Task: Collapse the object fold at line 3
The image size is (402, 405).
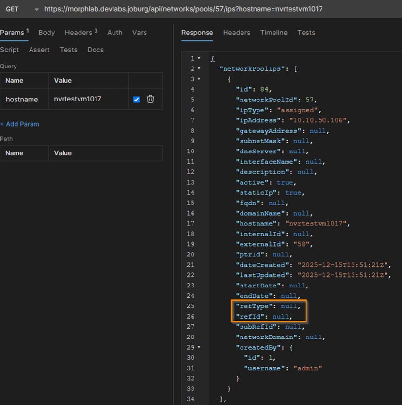Action: pyautogui.click(x=199, y=79)
